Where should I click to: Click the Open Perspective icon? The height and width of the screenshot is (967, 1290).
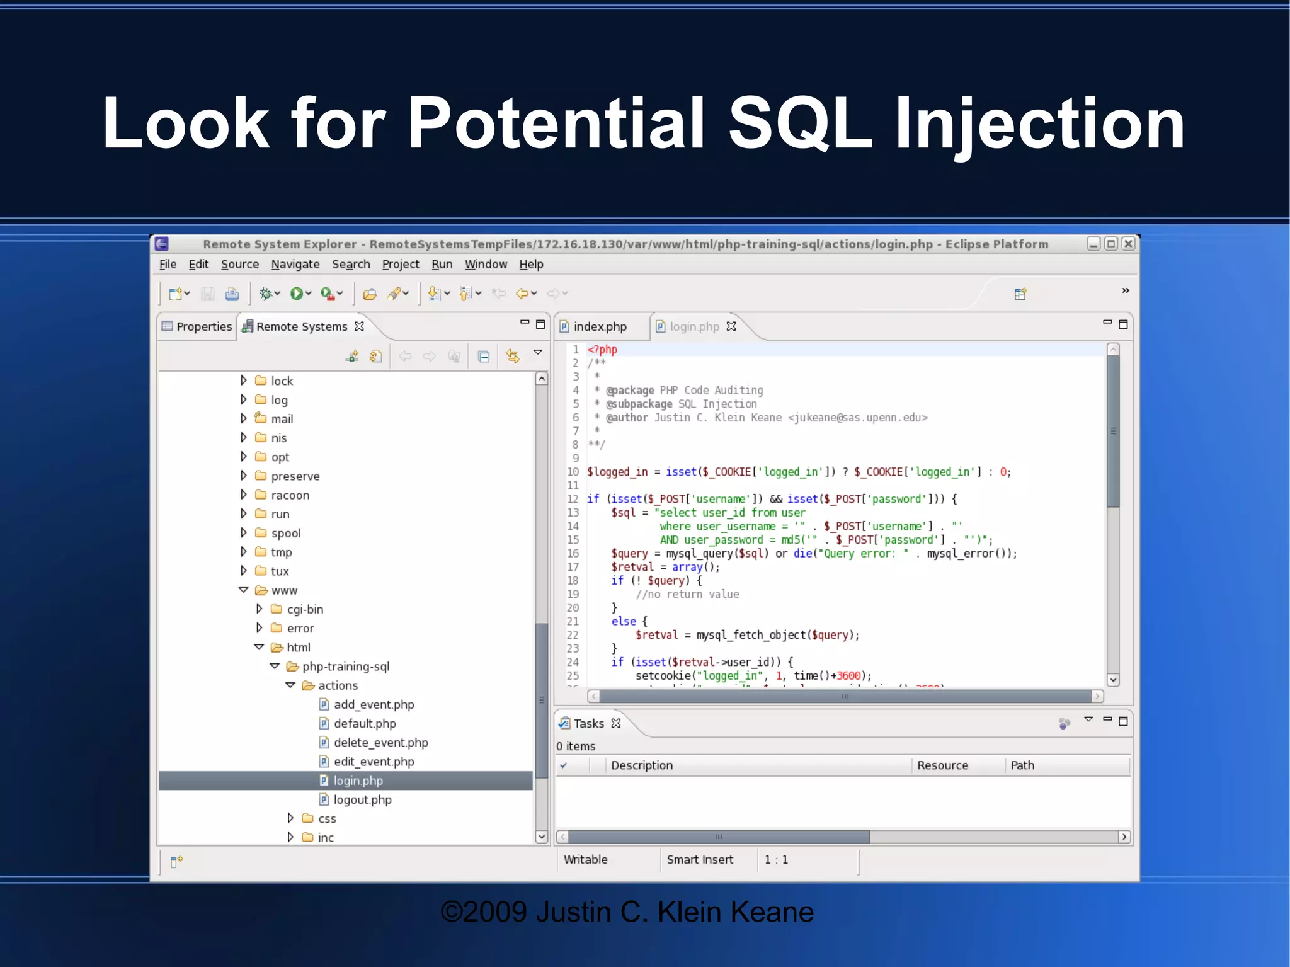point(1020,294)
